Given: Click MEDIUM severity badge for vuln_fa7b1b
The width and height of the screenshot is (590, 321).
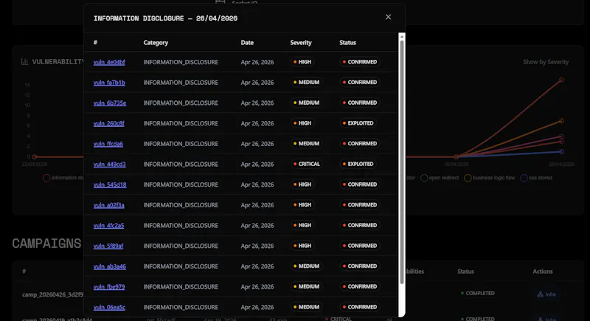Looking at the screenshot, I should click(306, 82).
